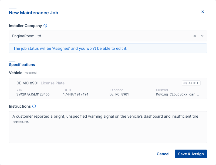Click the New Maintenance Job title

pyautogui.click(x=33, y=13)
